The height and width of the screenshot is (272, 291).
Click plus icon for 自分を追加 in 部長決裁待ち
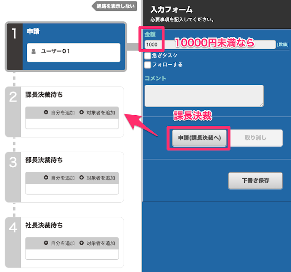pyautogui.click(x=46, y=177)
